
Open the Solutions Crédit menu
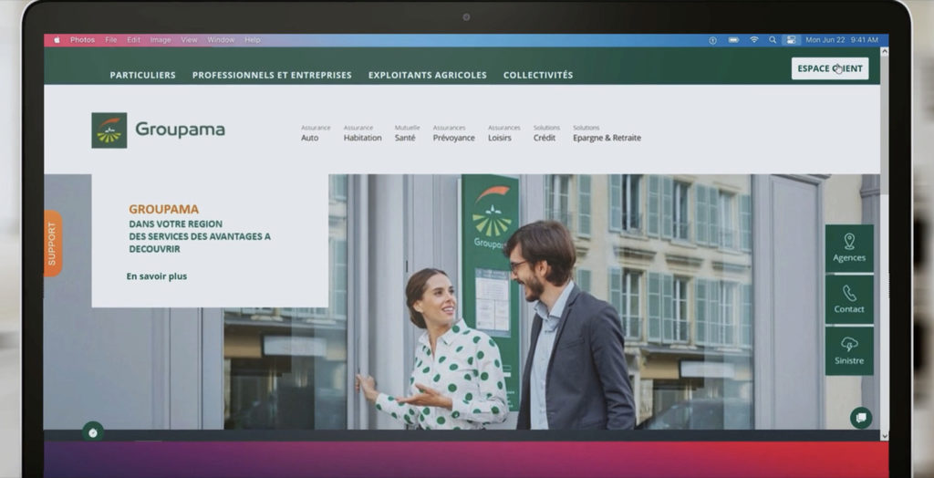(x=546, y=133)
